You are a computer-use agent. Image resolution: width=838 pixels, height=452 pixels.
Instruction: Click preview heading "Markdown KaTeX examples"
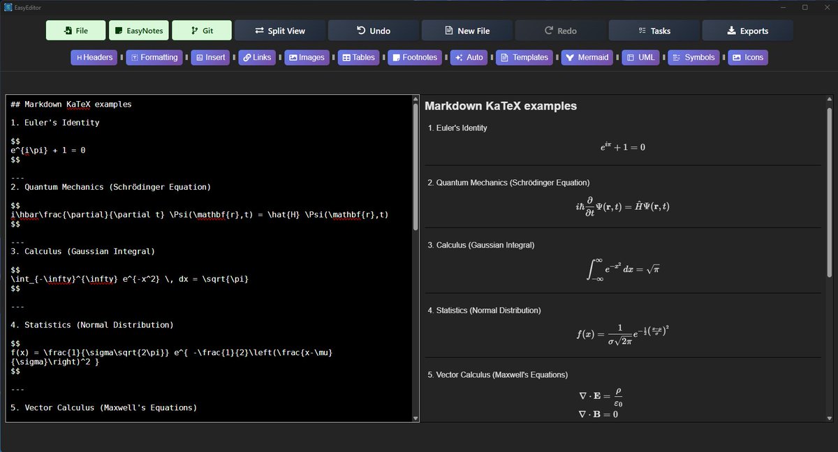point(501,106)
